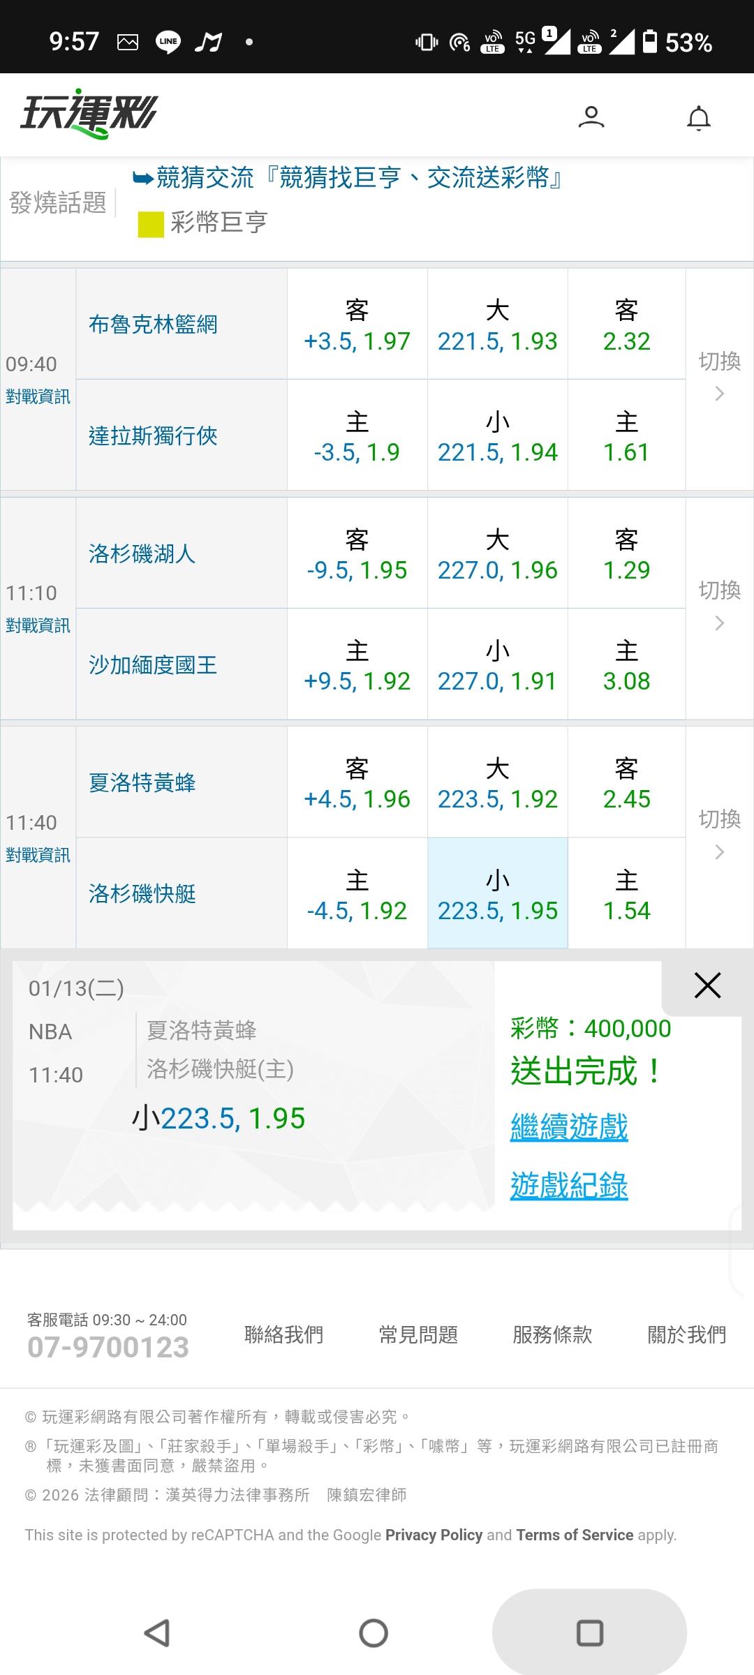Image resolution: width=754 pixels, height=1675 pixels.
Task: Open the user account profile icon
Action: (x=591, y=117)
